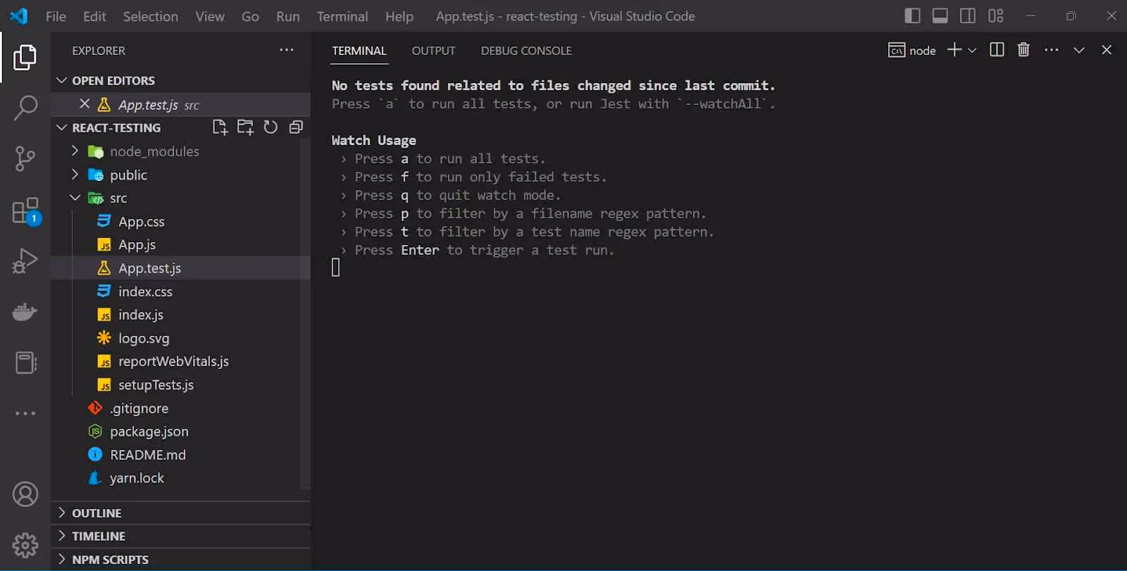Kill the terminal with trash icon
1127x571 pixels.
(1023, 49)
